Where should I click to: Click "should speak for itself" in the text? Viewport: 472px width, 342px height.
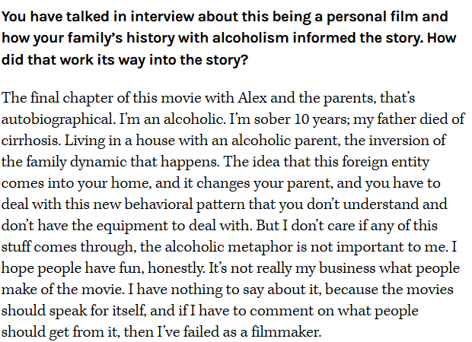click(73, 311)
